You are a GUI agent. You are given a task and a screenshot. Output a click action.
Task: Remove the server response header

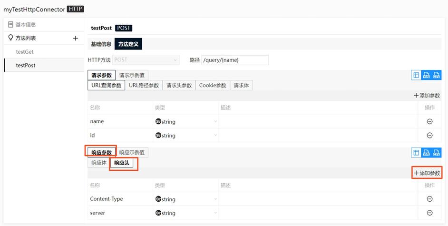tap(429, 213)
